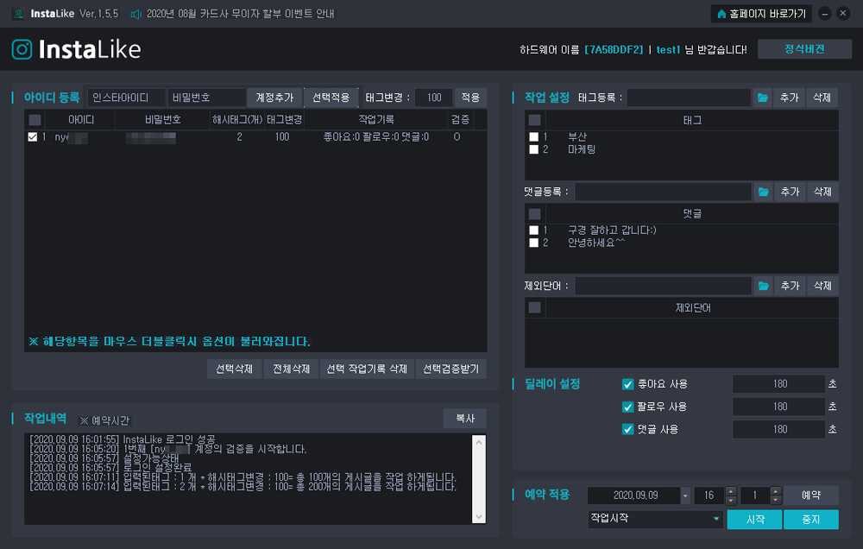The image size is (863, 549).
Task: Click the 좋아요 delay seconds field
Action: (778, 384)
